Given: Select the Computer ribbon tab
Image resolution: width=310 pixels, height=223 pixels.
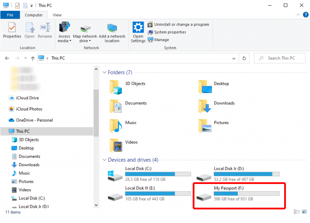Looking at the screenshot, I should (34, 15).
